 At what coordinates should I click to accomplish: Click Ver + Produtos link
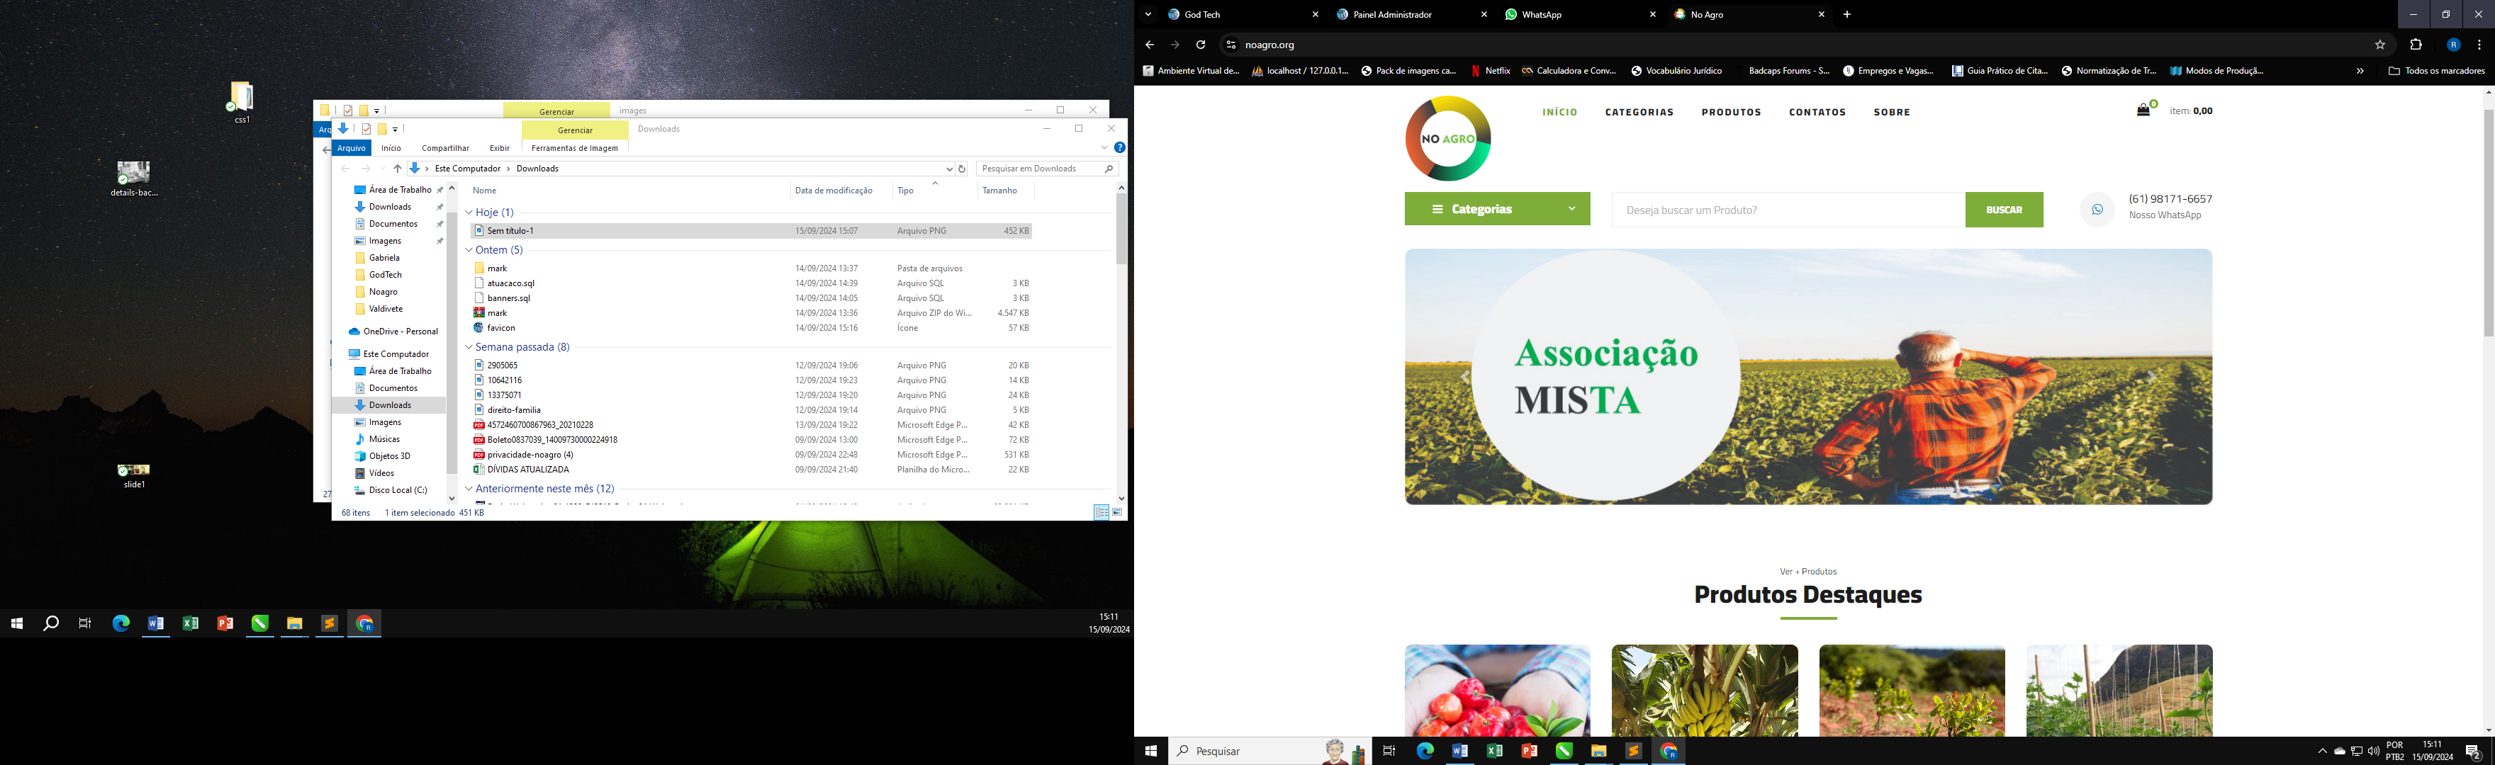point(1807,572)
